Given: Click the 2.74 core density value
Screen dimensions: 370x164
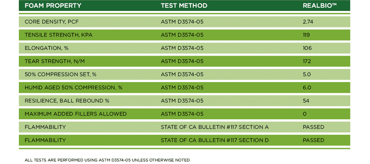Looking at the screenshot, I should (308, 22).
